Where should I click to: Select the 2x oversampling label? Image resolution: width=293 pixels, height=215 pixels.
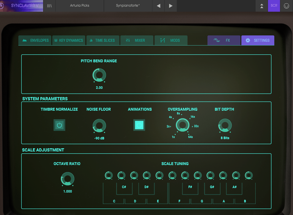pos(169,126)
